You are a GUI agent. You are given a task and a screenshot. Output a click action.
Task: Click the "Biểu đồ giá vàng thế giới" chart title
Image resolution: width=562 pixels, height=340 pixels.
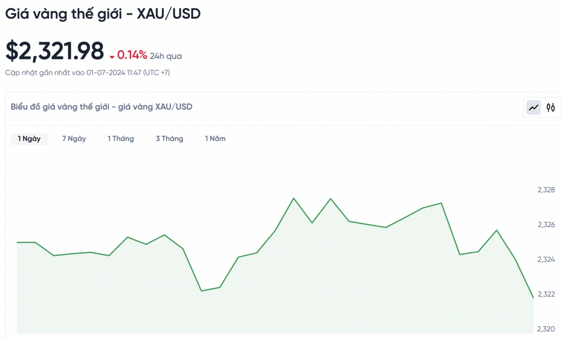(x=101, y=107)
